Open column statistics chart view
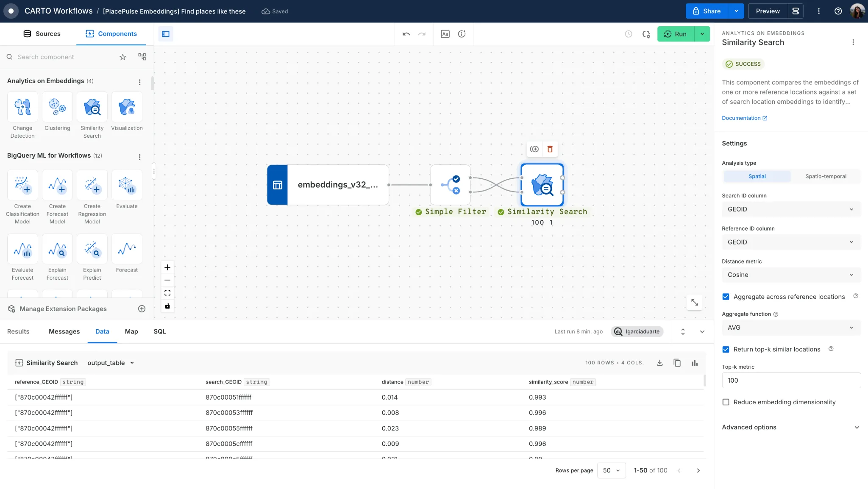Screen dimensions: 868x489 coord(694,363)
